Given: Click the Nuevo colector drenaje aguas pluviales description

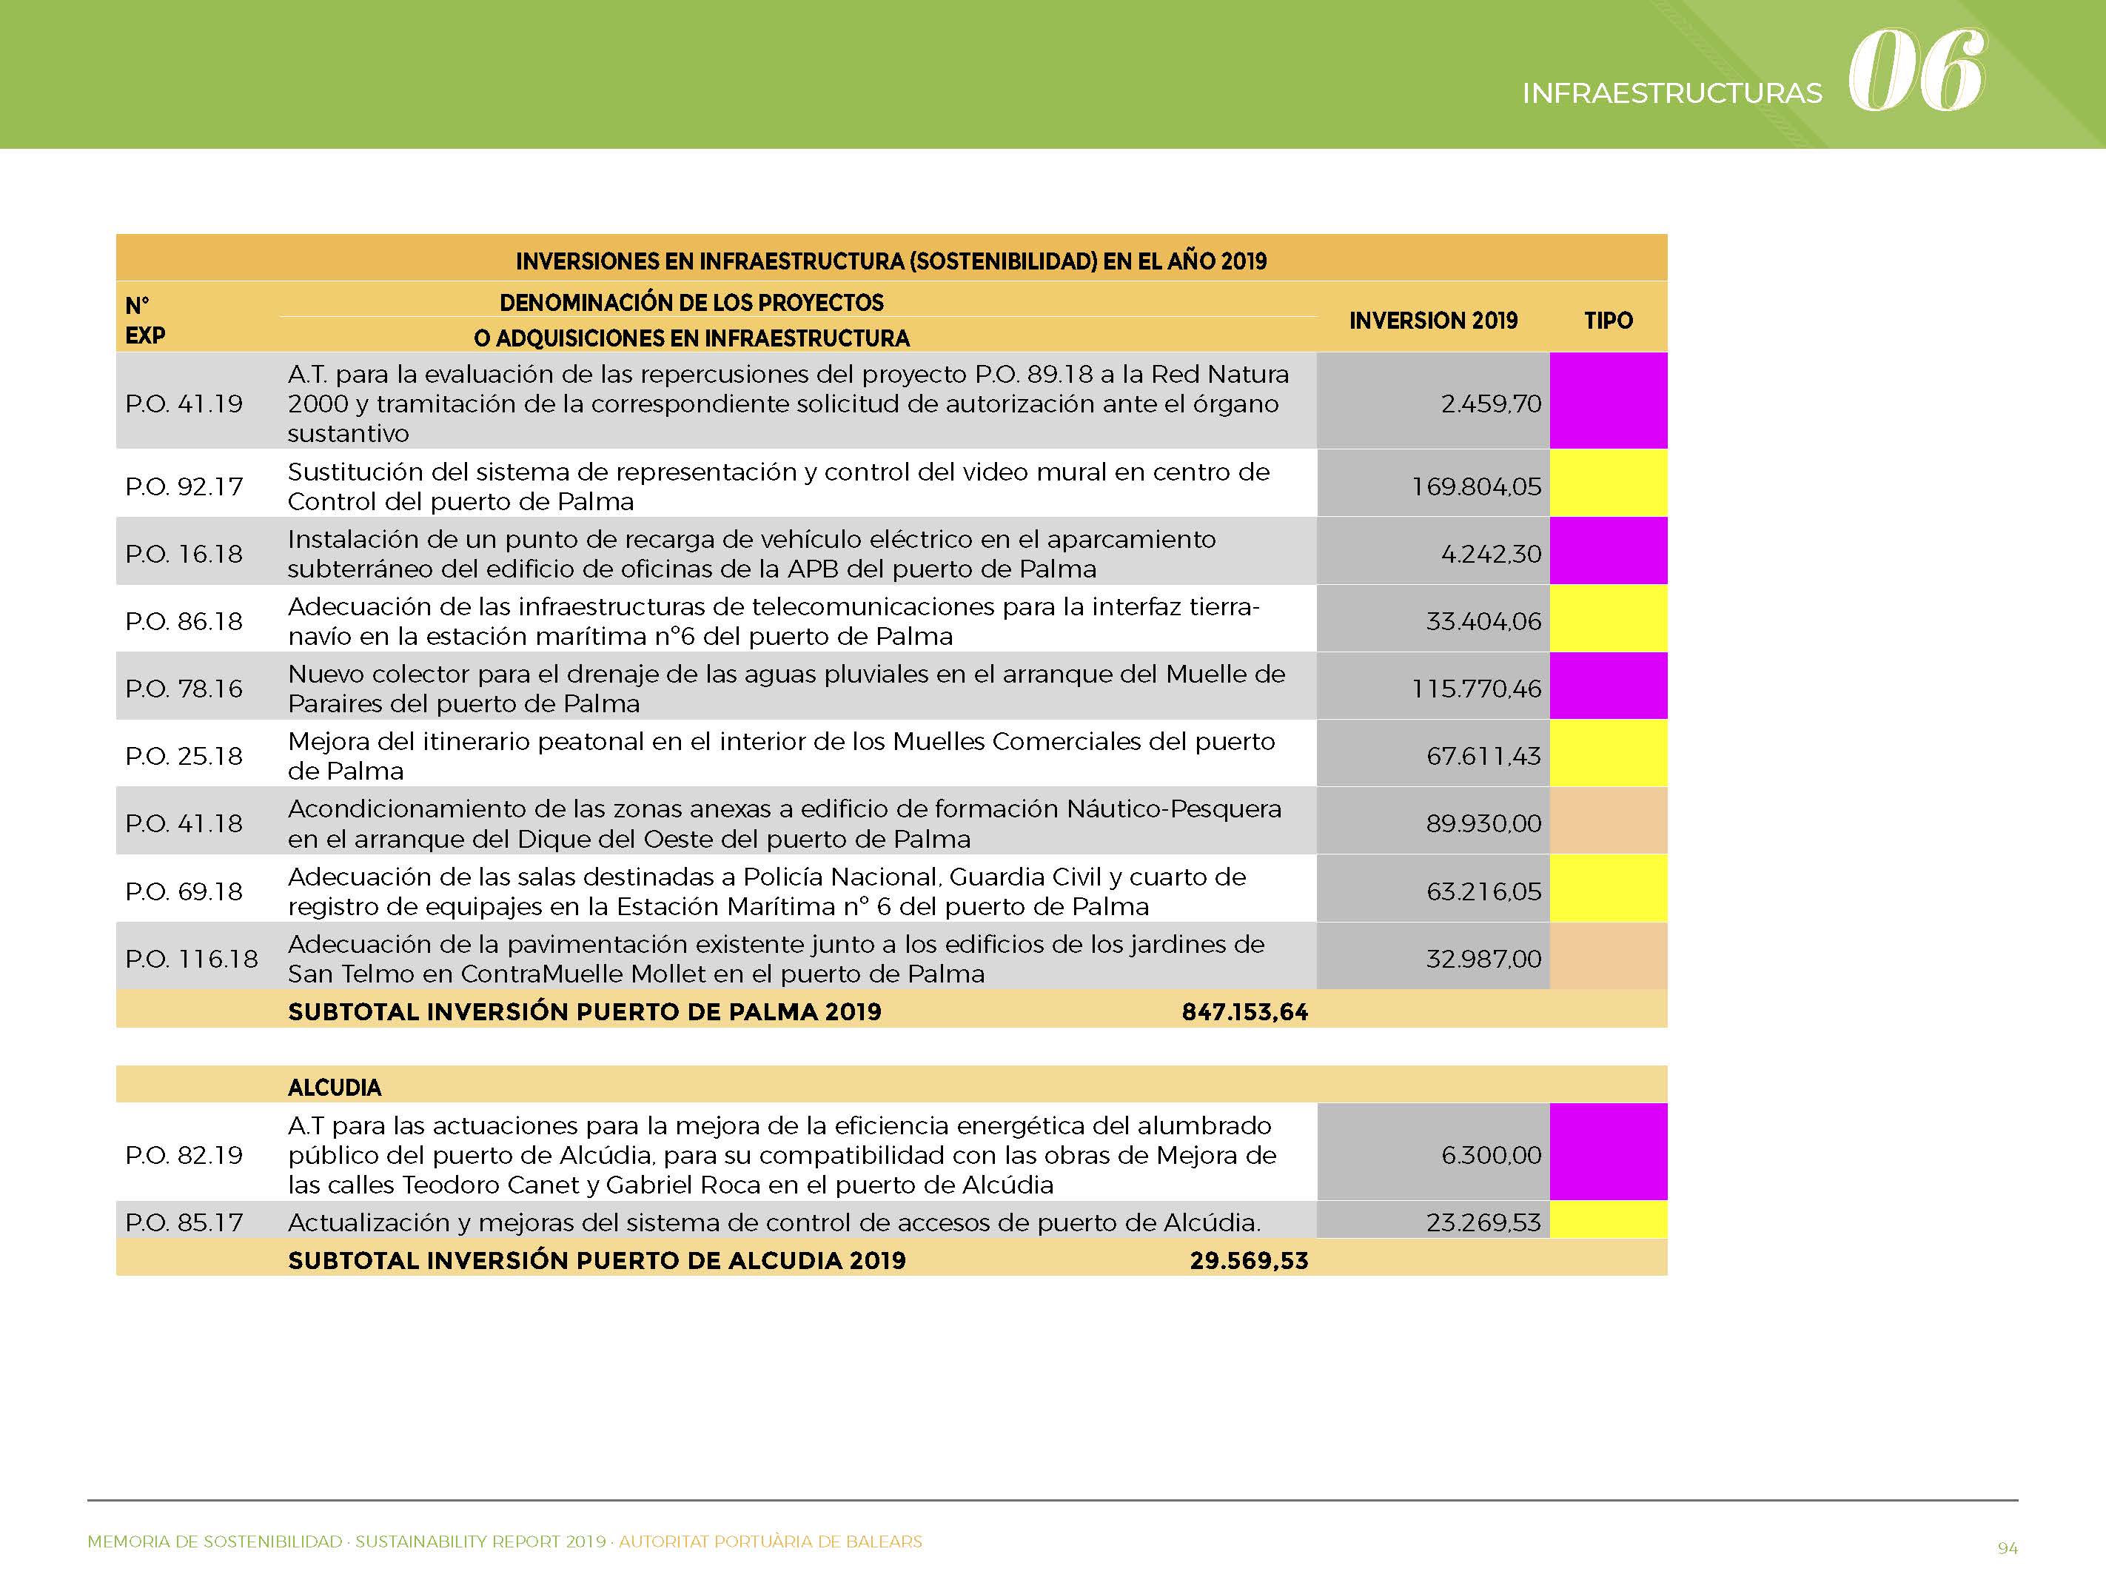Looking at the screenshot, I should click(786, 689).
